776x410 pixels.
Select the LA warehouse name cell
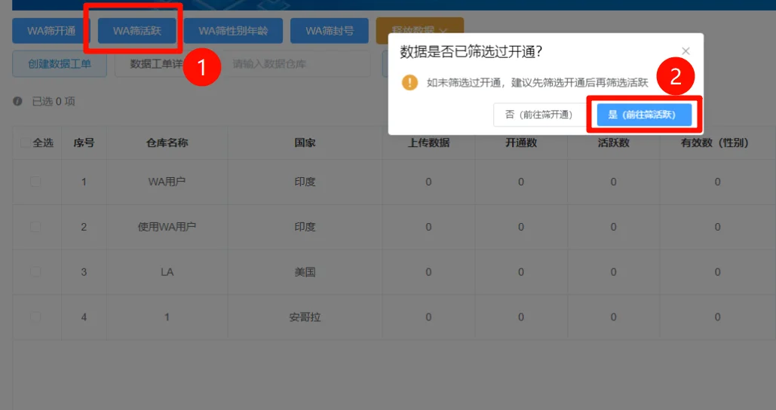point(167,272)
